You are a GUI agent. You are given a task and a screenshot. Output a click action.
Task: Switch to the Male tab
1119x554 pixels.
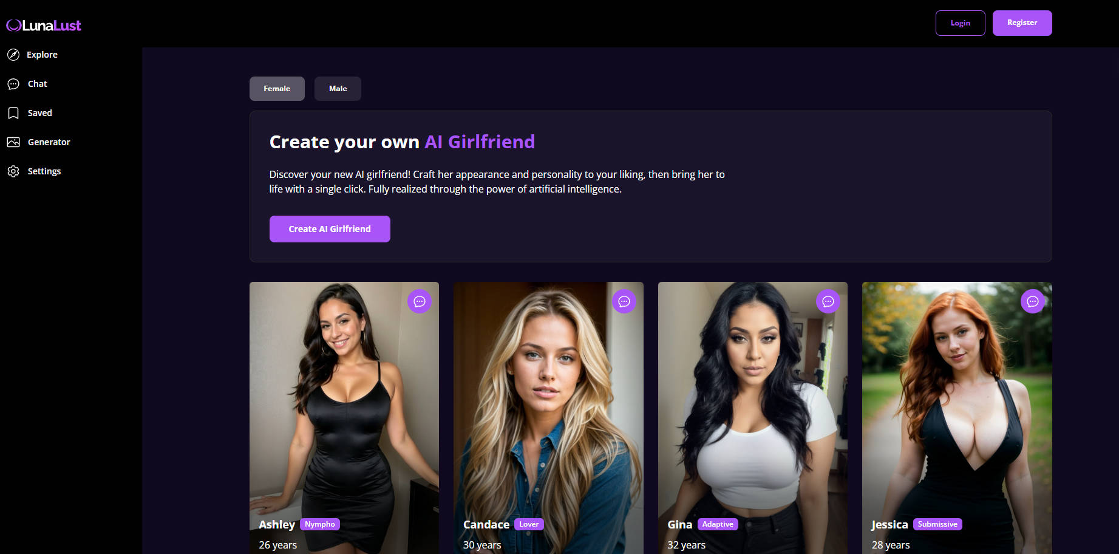[x=338, y=89]
